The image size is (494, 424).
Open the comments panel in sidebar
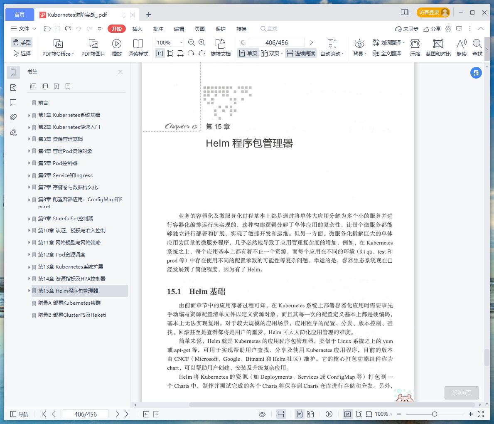[13, 102]
